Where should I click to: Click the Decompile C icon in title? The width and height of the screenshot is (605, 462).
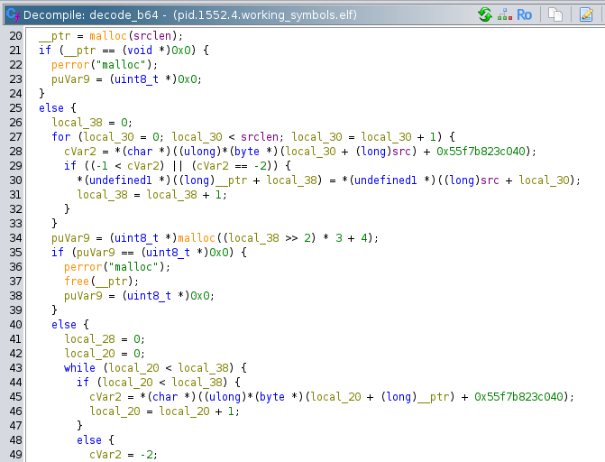(13, 14)
